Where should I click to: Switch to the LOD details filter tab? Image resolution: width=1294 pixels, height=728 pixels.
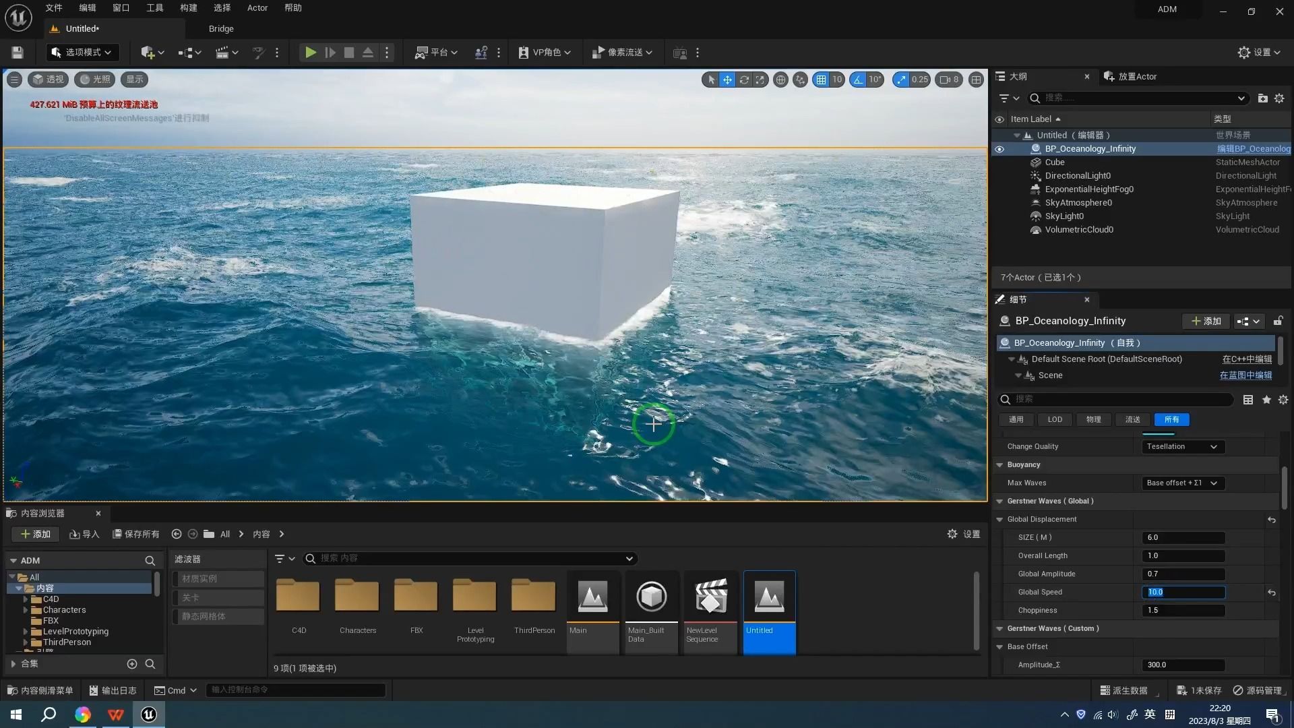click(x=1055, y=420)
